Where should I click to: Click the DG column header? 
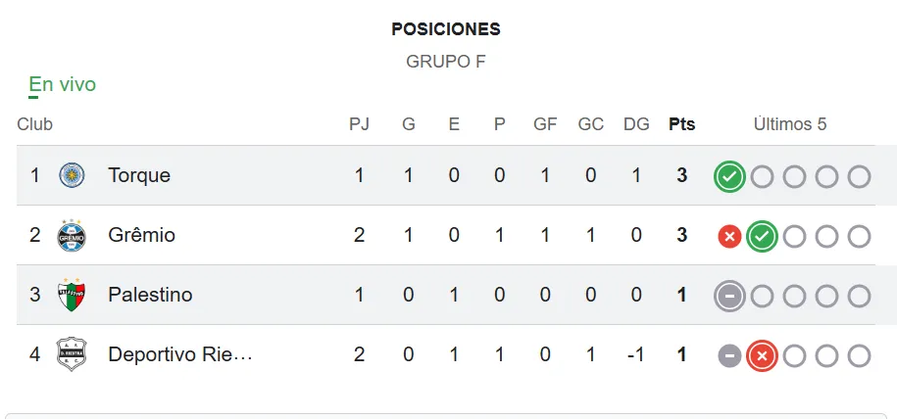[x=636, y=124]
